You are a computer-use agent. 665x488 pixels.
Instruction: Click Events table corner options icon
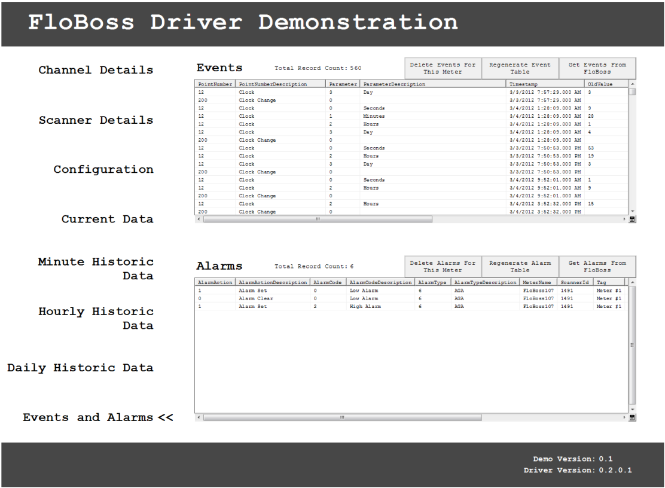click(x=632, y=219)
